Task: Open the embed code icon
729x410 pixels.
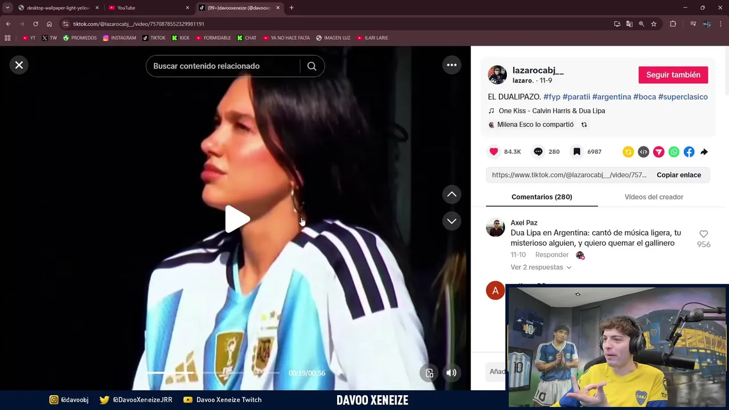Action: 644,151
